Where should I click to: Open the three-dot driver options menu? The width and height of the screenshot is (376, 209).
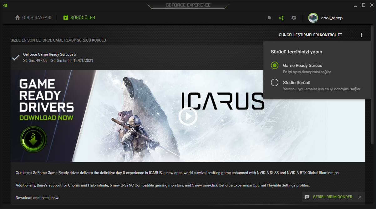362,35
